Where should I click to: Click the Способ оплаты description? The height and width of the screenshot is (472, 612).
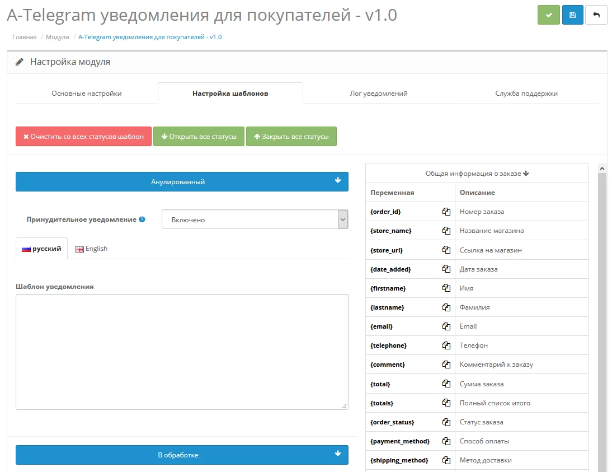(x=484, y=441)
